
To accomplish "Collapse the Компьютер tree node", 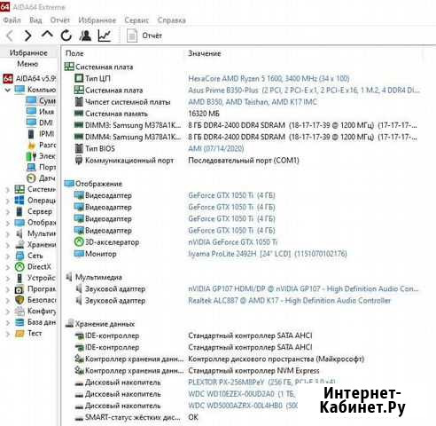I will [8, 90].
